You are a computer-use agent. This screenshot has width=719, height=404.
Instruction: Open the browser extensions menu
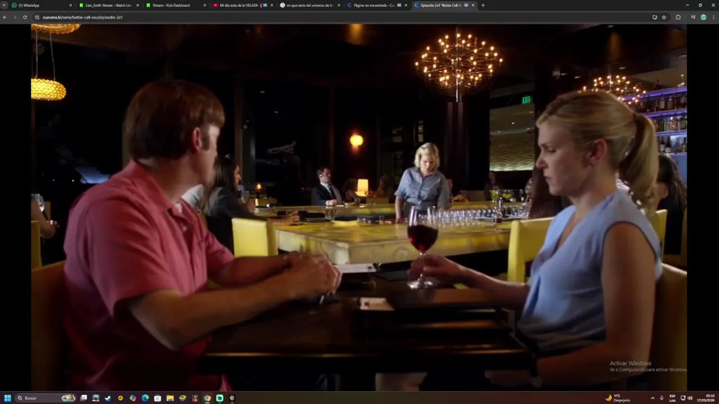[x=678, y=17]
